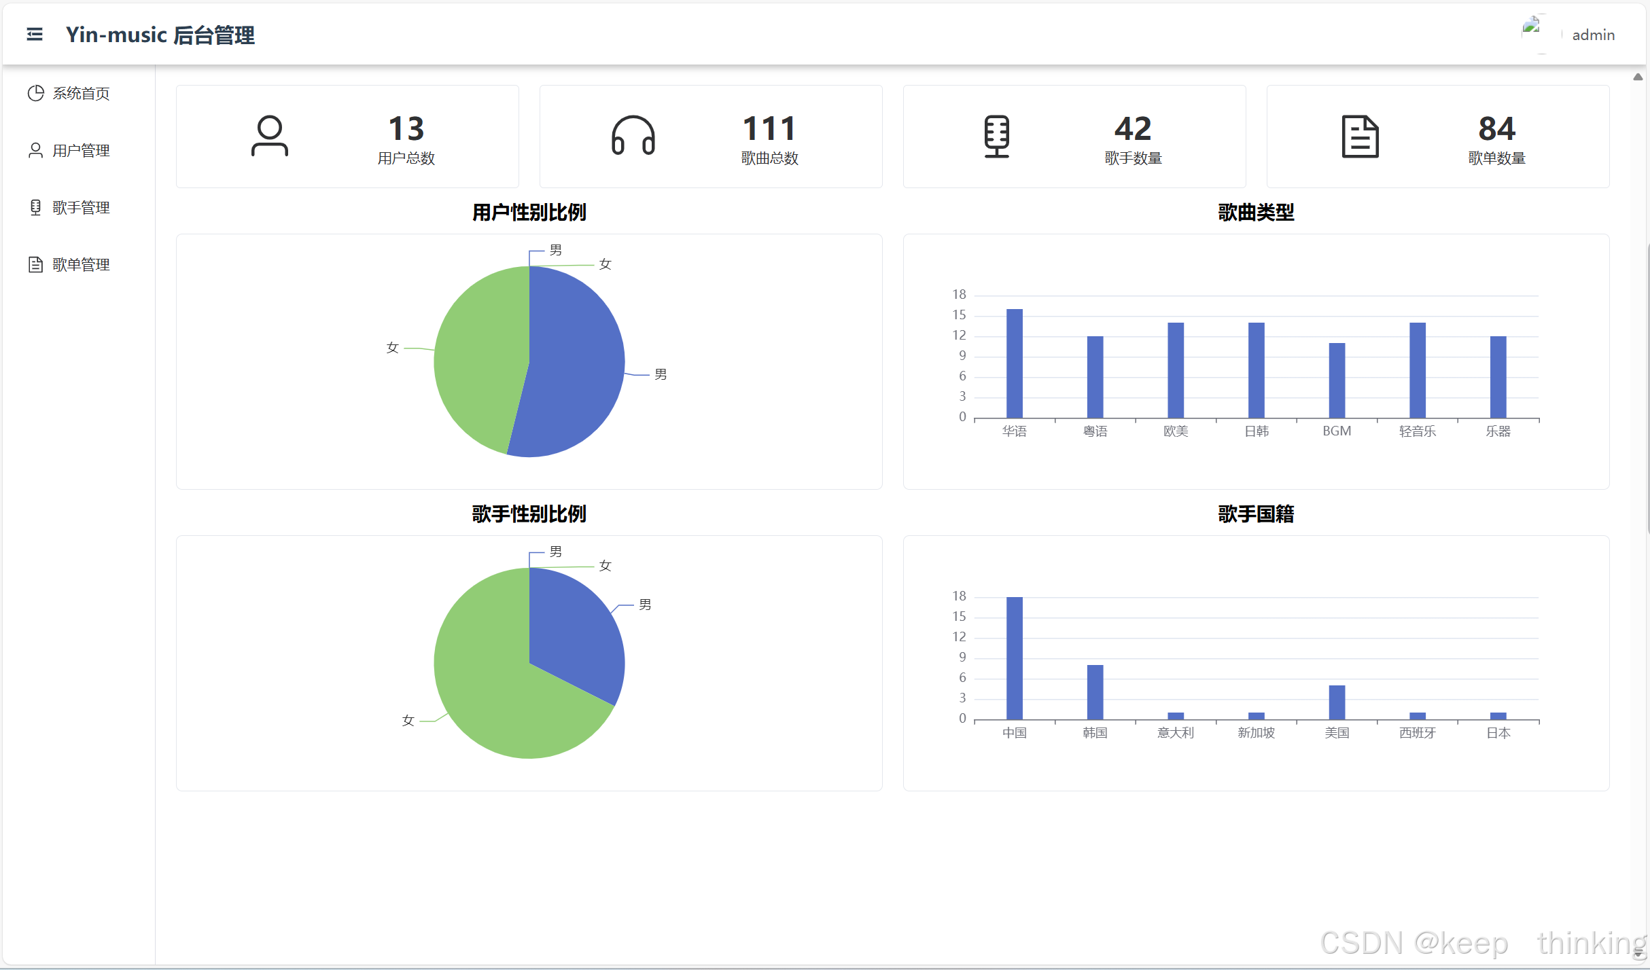This screenshot has width=1650, height=970.
Task: Select the 歌单管理 sidebar entry
Action: coord(81,264)
